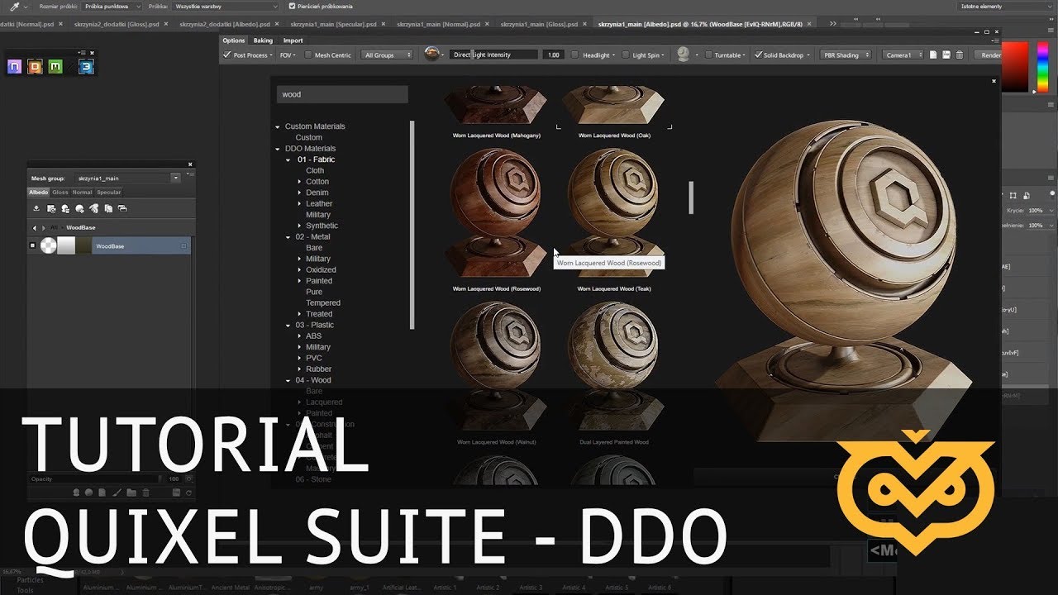Click the export (download arrow) icon in DDO panel
The width and height of the screenshot is (1058, 595).
click(x=36, y=209)
